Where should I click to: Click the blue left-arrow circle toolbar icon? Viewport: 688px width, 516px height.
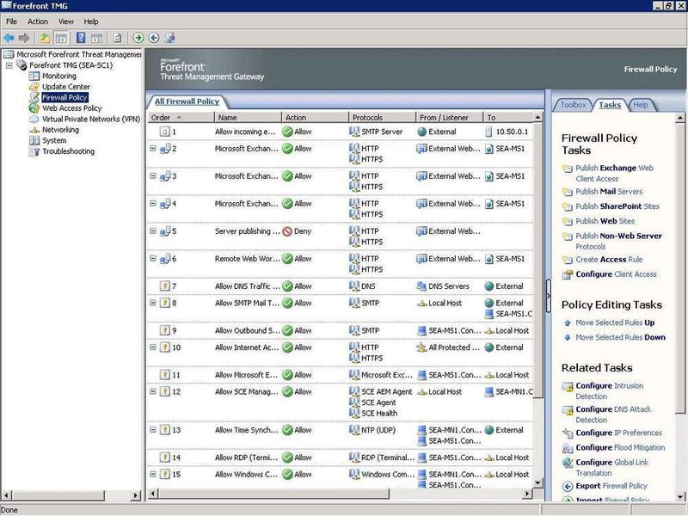pyautogui.click(x=154, y=38)
